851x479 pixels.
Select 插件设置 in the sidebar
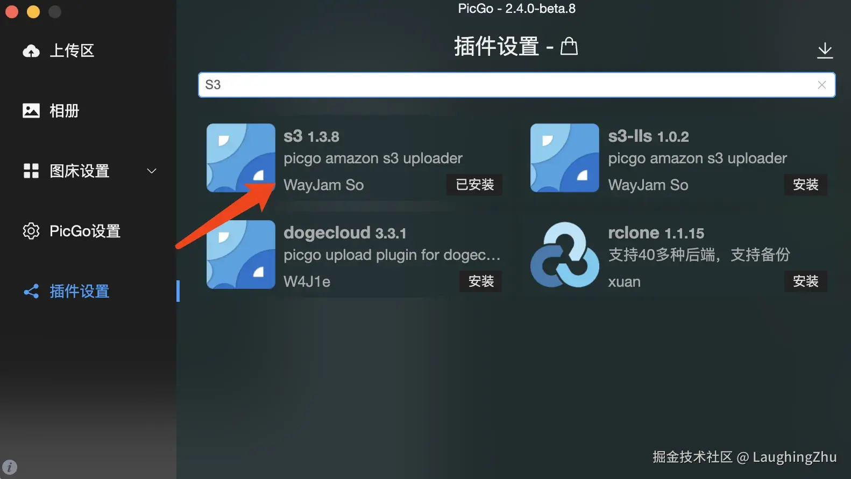click(79, 291)
